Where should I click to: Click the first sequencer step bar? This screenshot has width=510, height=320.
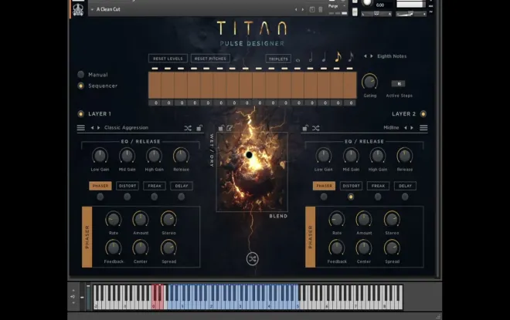point(155,85)
